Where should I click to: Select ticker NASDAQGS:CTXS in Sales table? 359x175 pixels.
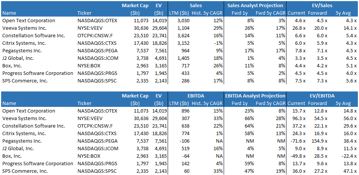97,43
